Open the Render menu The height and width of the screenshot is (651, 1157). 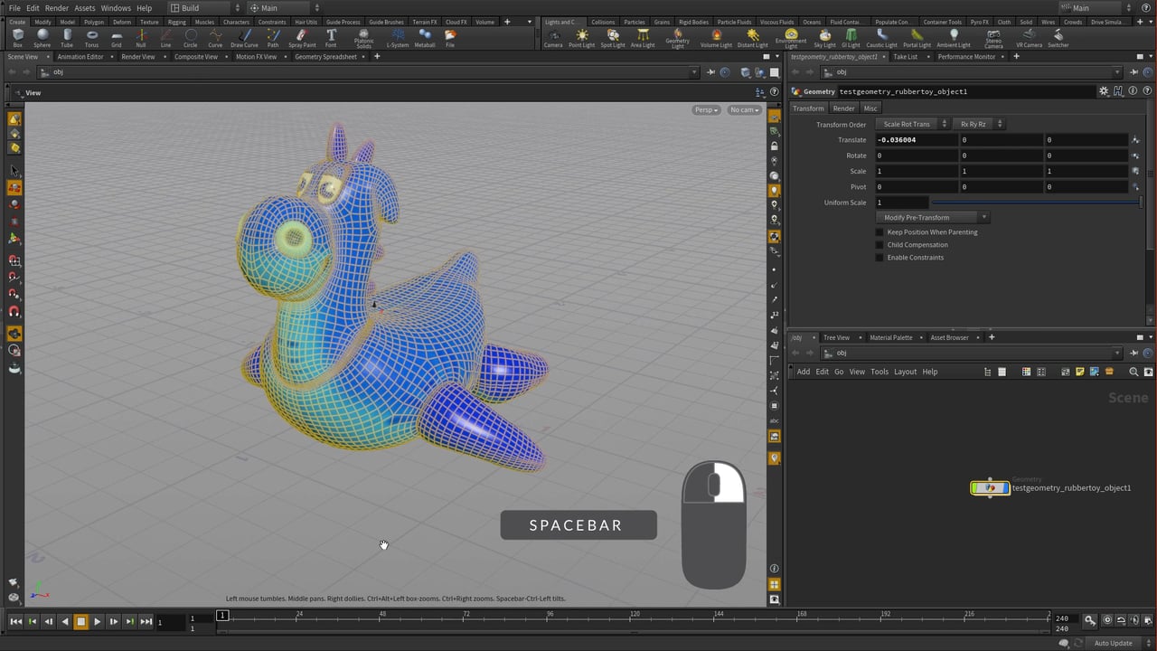(56, 8)
